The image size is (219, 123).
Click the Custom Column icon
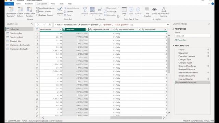20,10
